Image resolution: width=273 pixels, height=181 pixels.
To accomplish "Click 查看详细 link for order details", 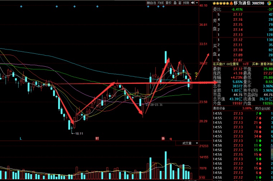I will point(265,64).
